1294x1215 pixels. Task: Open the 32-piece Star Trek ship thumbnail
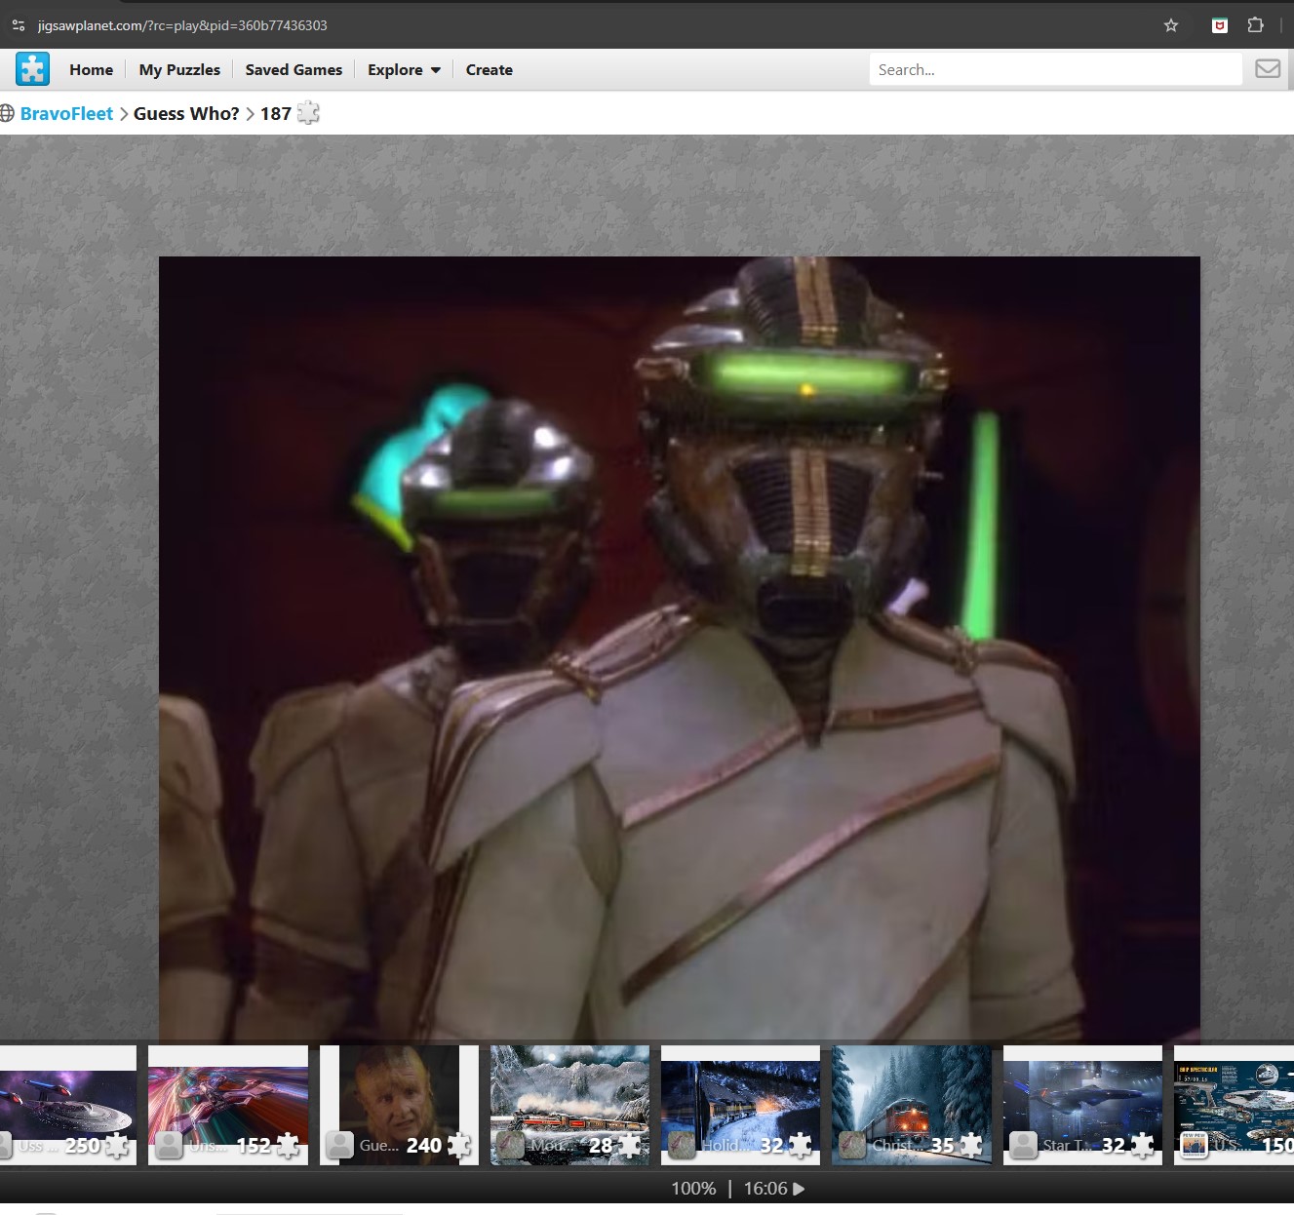pos(1082,1106)
